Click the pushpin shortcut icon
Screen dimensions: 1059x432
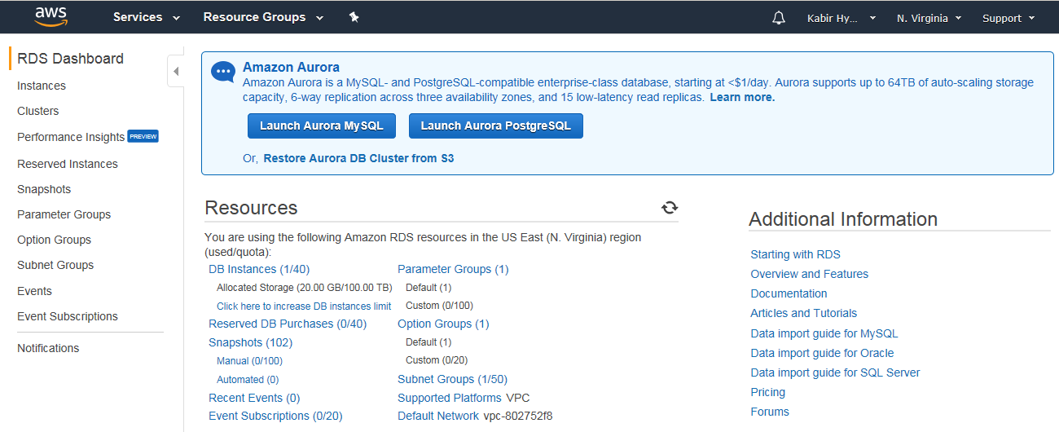pos(354,17)
